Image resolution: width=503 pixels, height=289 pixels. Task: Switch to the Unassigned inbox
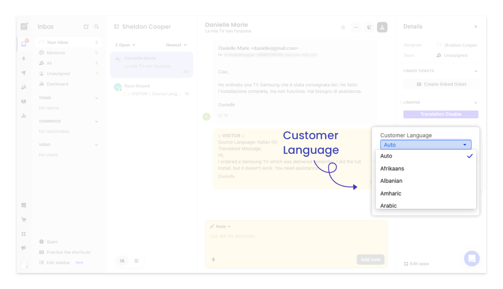59,73
